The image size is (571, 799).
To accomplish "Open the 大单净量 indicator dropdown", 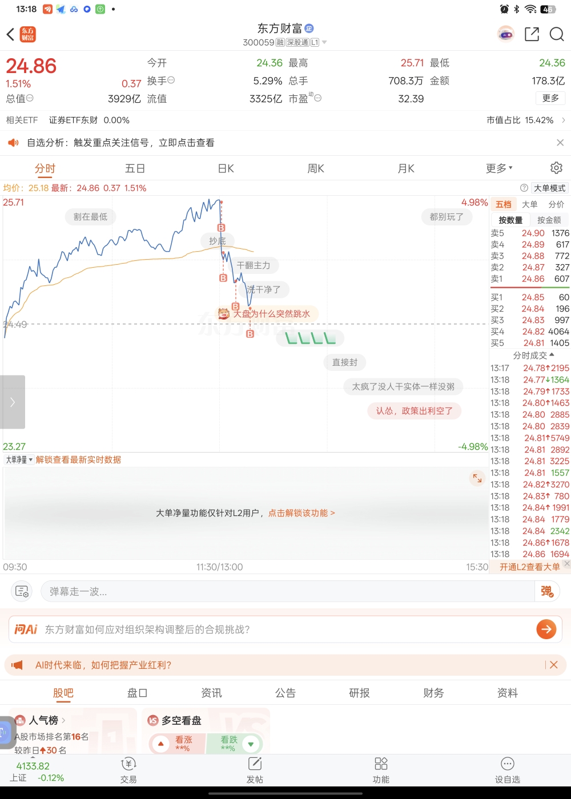I will coord(19,459).
